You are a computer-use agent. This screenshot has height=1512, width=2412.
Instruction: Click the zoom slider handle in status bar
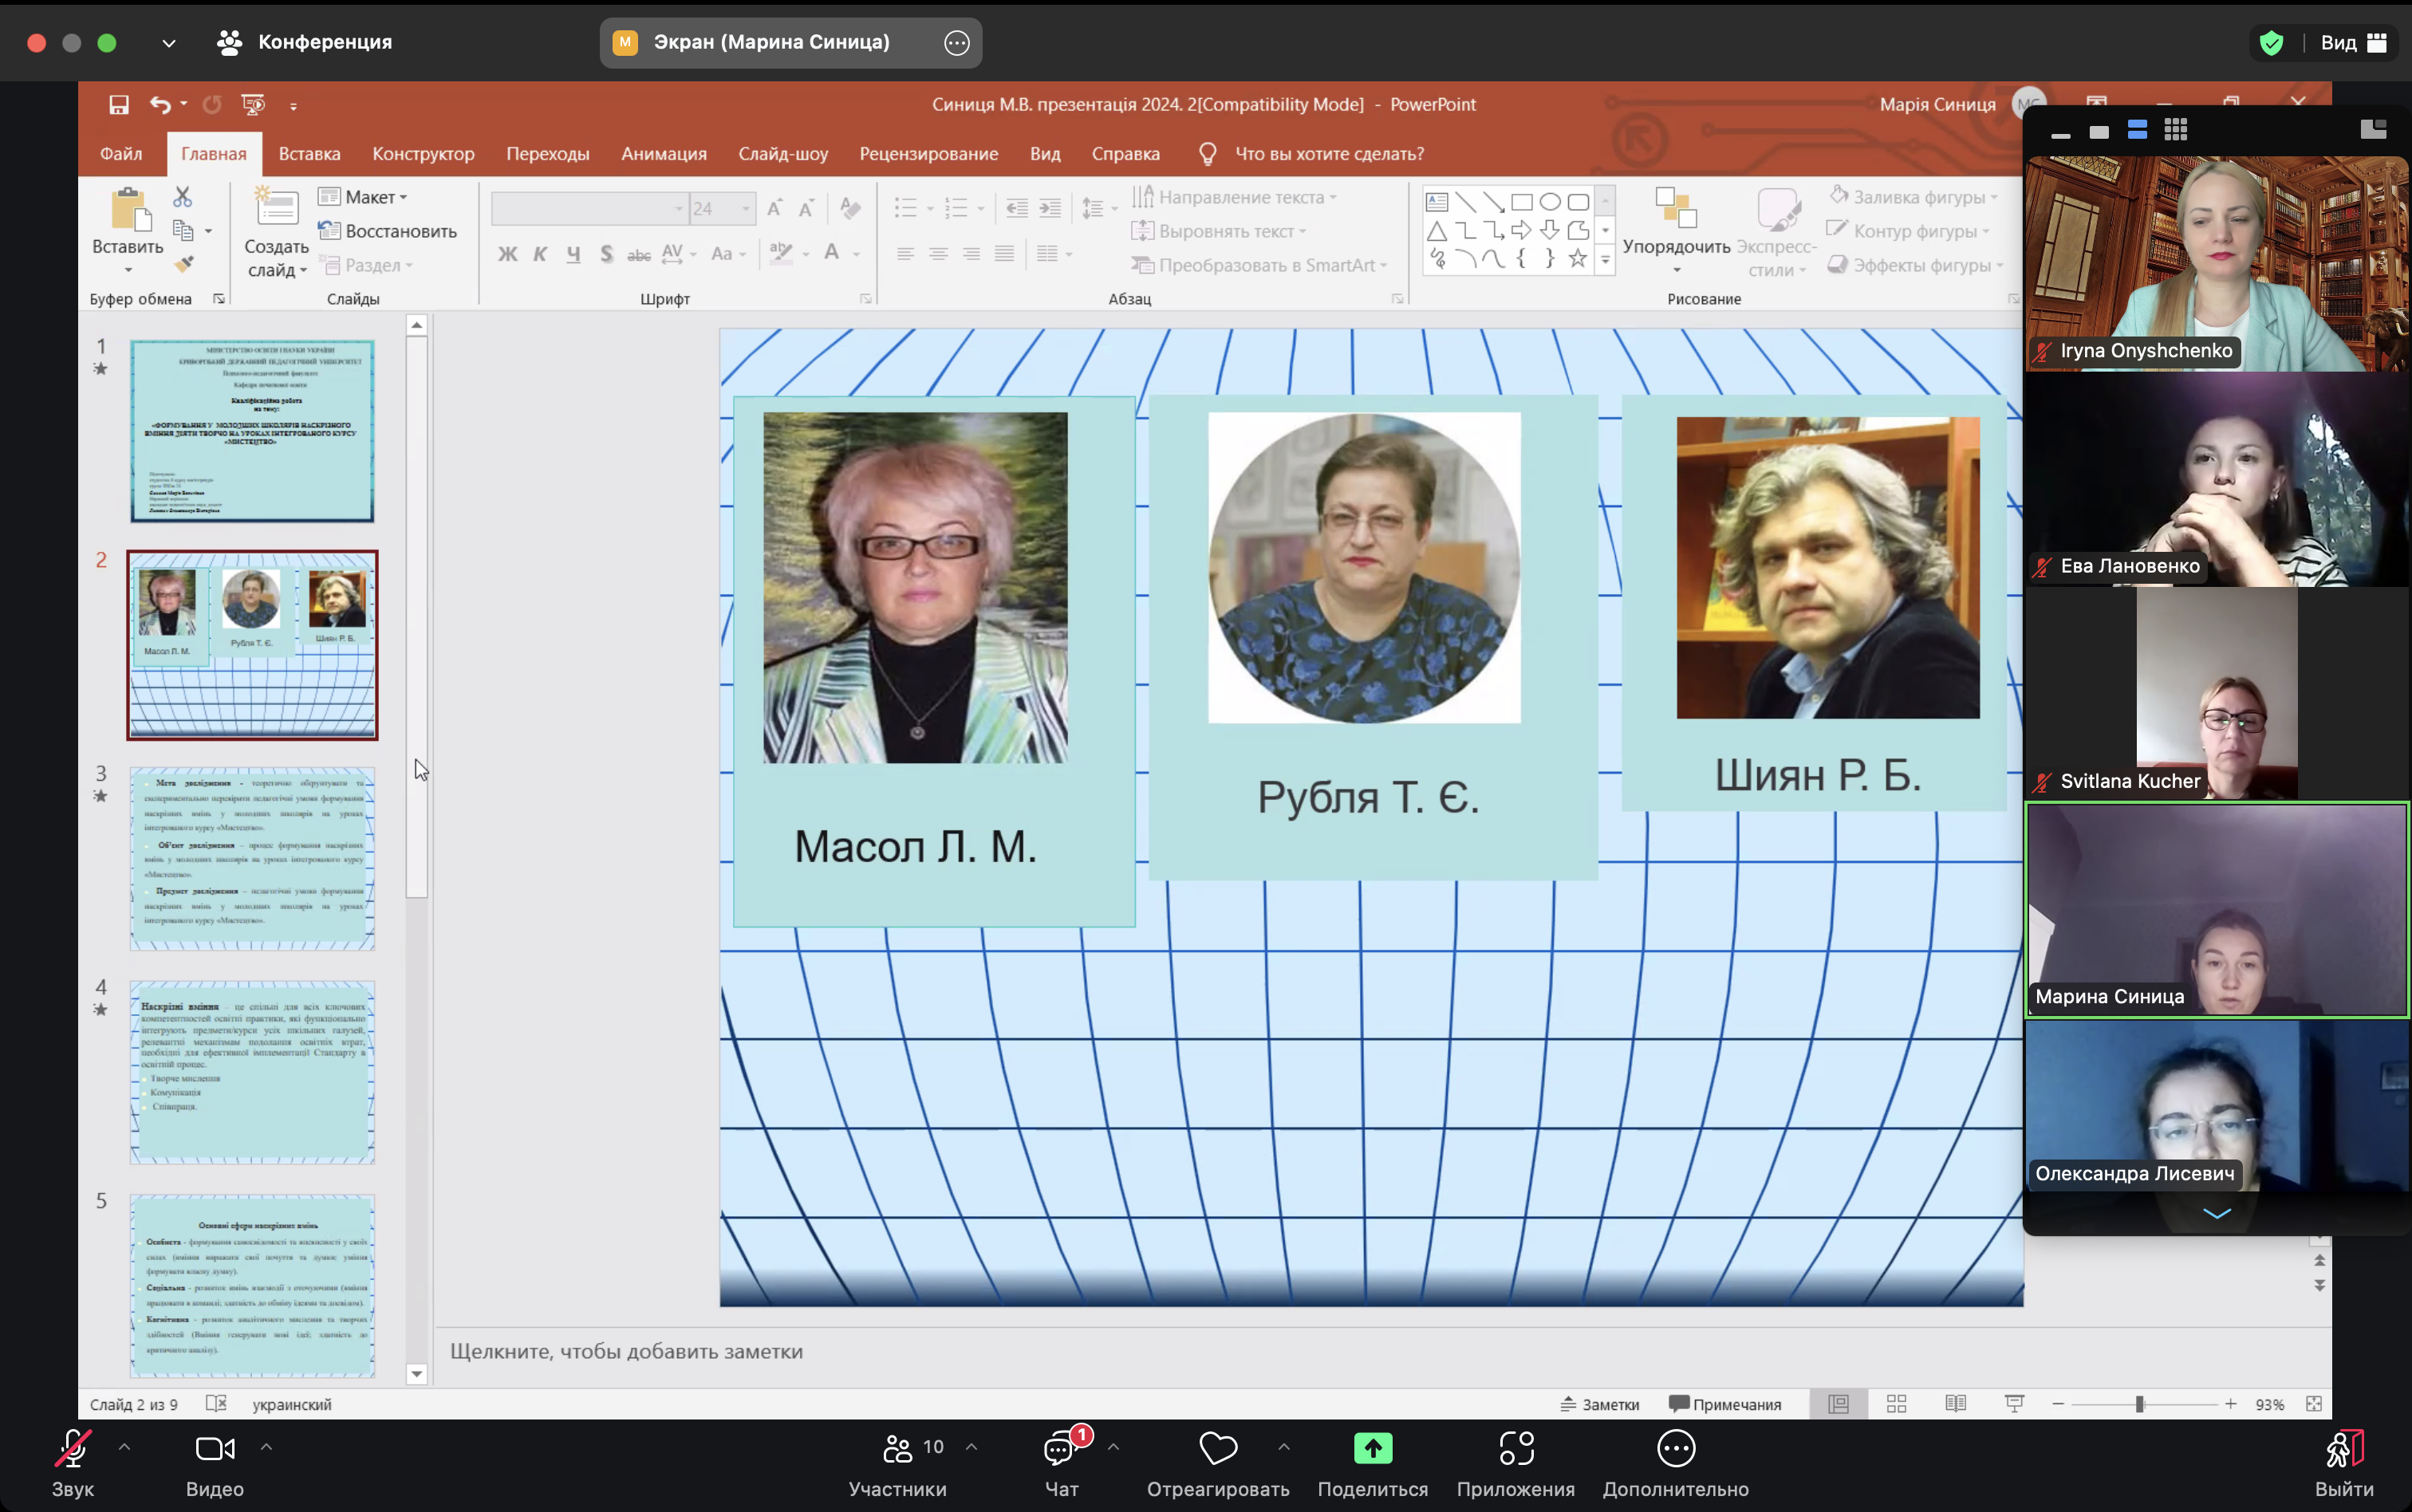point(2140,1404)
